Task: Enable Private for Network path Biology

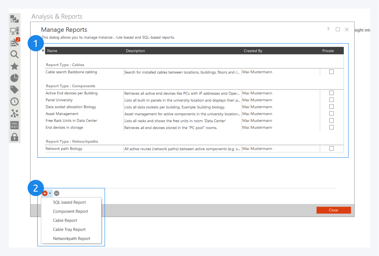Action: (x=331, y=149)
